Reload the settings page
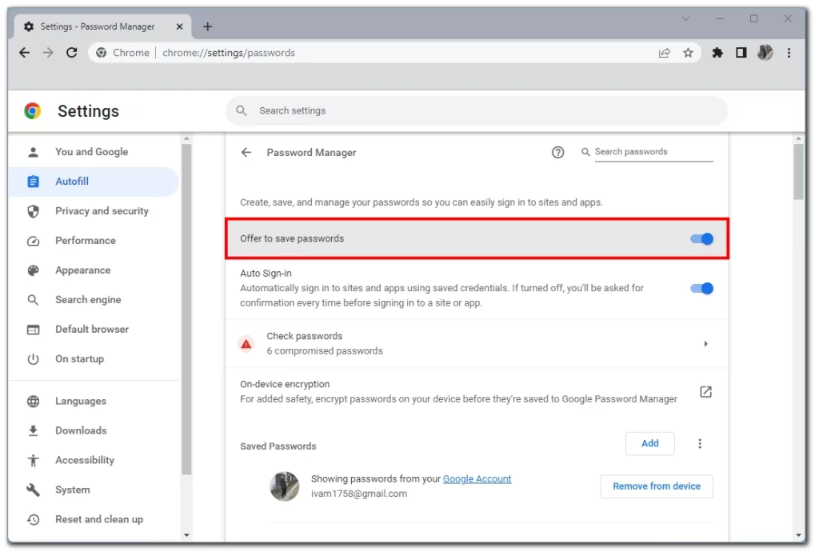The height and width of the screenshot is (556, 819). point(72,53)
